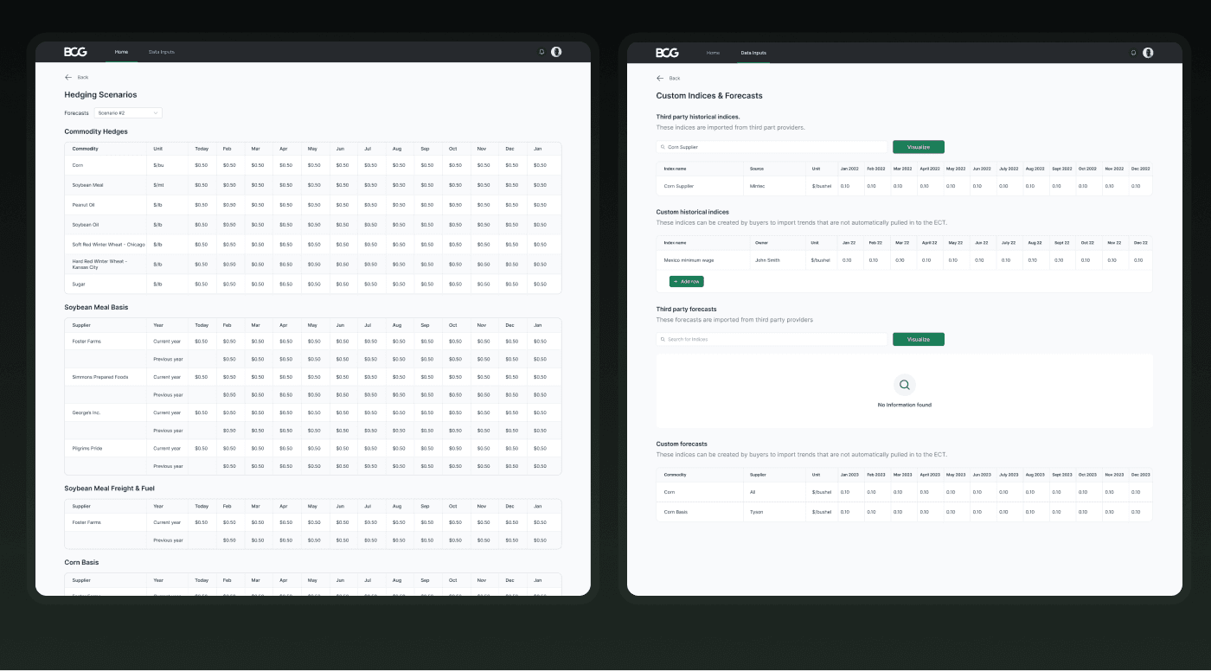The width and height of the screenshot is (1211, 671).
Task: Click Simmons Prepared Foods supplier
Action: [x=100, y=376]
